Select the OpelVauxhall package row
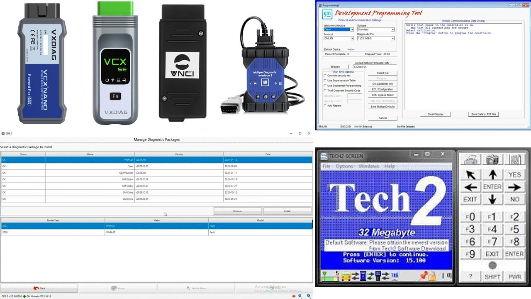 point(156,172)
